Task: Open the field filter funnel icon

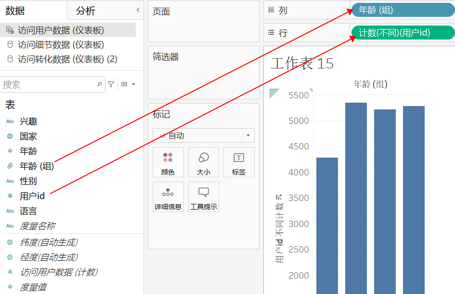Action: [111, 84]
